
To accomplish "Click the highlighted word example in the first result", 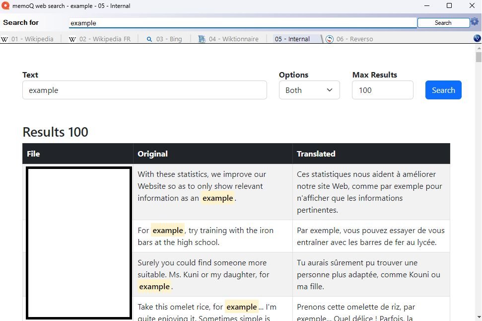I will [217, 198].
